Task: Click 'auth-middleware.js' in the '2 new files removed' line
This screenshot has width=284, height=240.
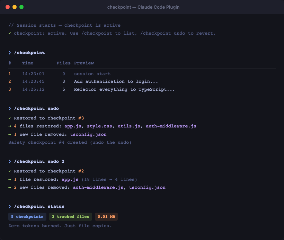Action: point(98,187)
